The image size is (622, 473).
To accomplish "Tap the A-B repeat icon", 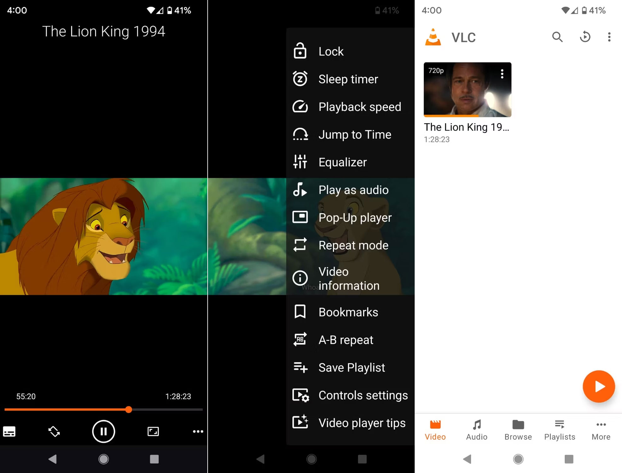I will coord(300,339).
